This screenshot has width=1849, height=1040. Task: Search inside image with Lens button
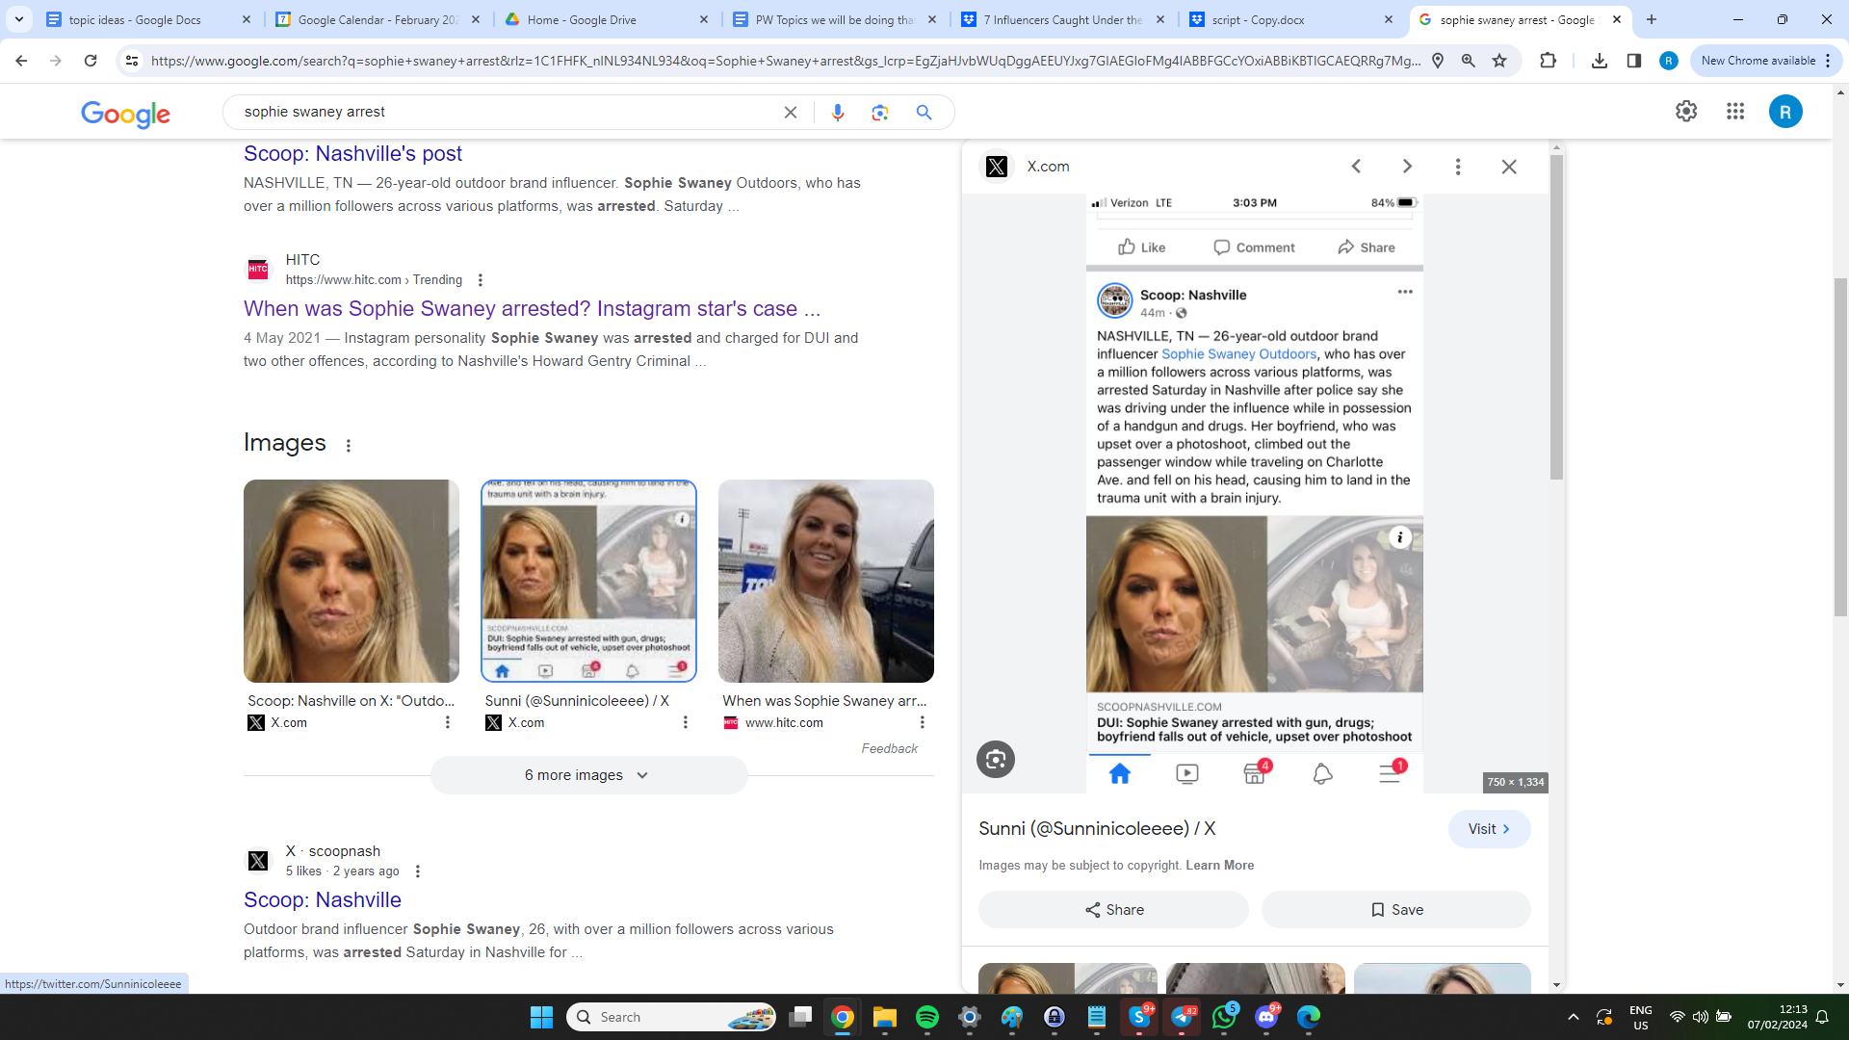996,760
